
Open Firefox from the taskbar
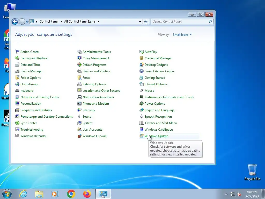87,194
